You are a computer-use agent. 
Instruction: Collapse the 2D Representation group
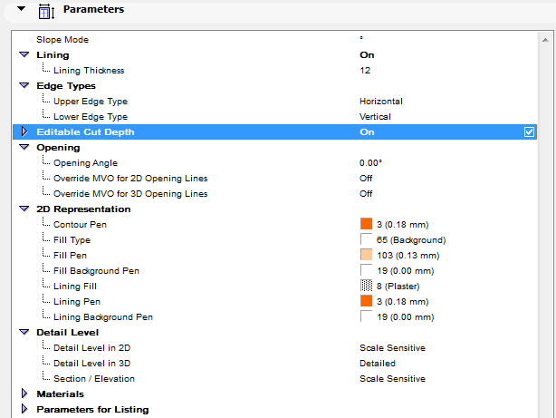click(24, 209)
